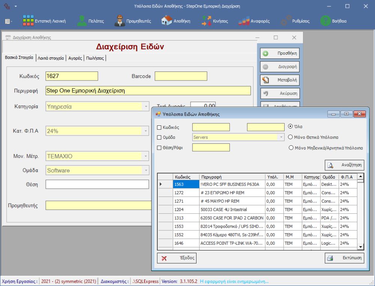375x286 pixels.
Task: Open the Πελάτες customers icon
Action: [82, 21]
